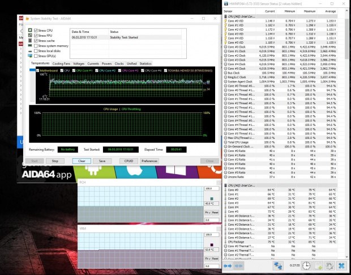Click yellow bolt icon next to Core #0 VID

point(226,21)
